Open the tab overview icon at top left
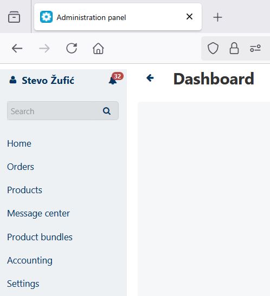 (14, 17)
